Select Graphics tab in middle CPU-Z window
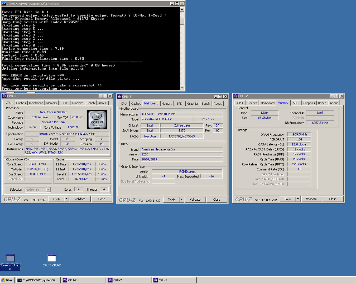The height and width of the screenshot is (284, 356). pyautogui.click(x=193, y=104)
